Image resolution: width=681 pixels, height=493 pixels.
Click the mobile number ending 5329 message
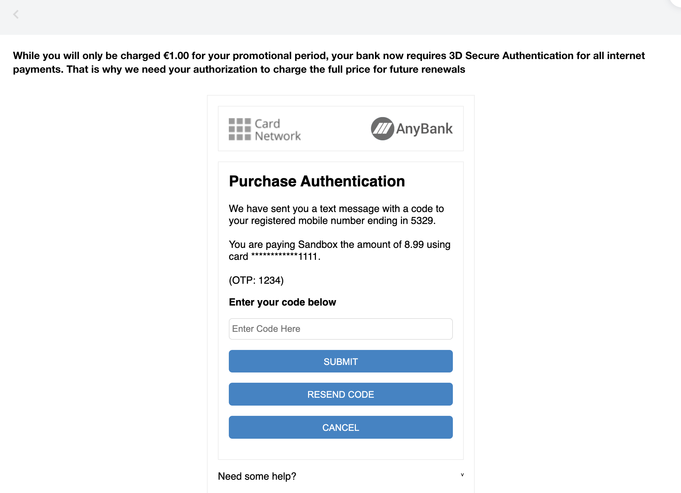(336, 214)
